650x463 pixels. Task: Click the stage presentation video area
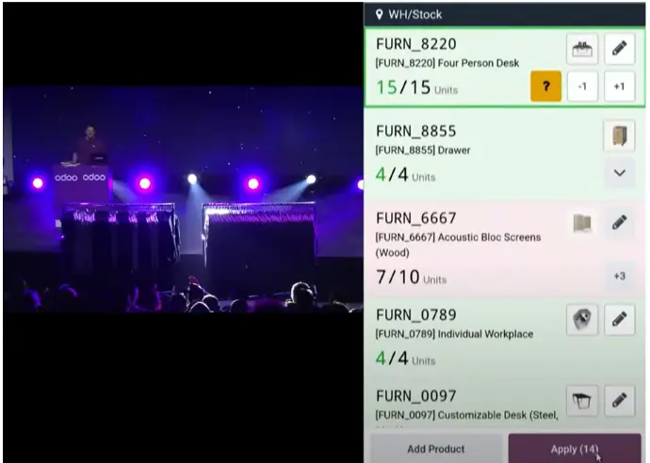pyautogui.click(x=183, y=199)
